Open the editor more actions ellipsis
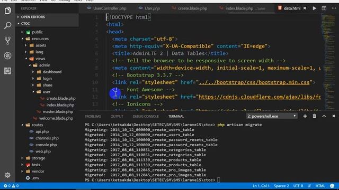339x190 pixels. (x=334, y=8)
